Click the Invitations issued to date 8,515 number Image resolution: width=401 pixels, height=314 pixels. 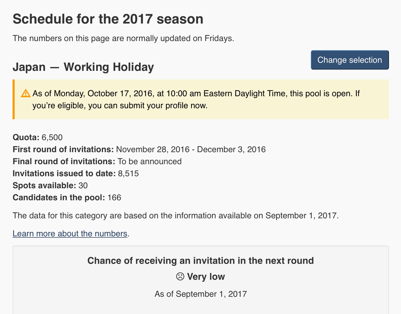click(128, 174)
